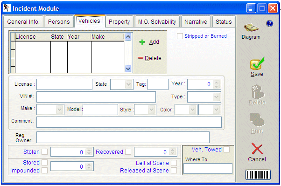Click the Comment input field

129,122
